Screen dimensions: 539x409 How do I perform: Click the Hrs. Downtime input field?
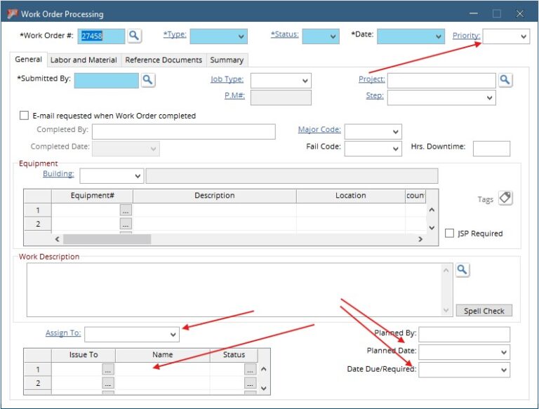(x=491, y=149)
